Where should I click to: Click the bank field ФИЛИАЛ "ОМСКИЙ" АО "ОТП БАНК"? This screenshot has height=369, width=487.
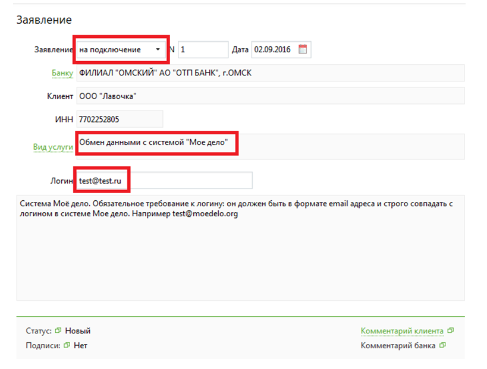(x=271, y=73)
